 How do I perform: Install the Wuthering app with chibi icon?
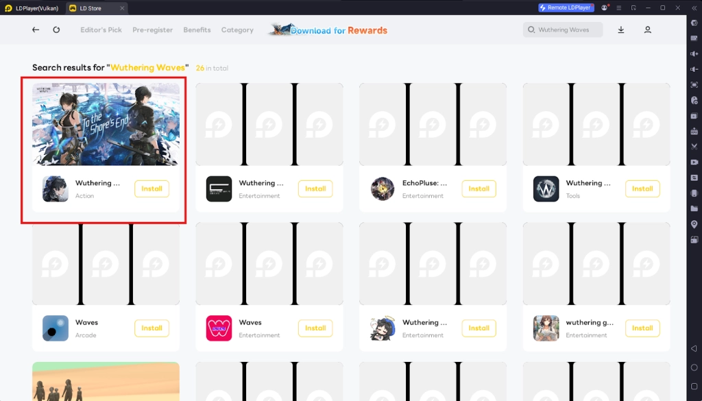click(479, 328)
